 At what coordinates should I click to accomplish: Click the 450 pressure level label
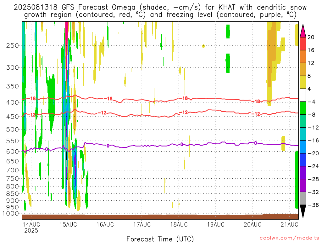pyautogui.click(x=13, y=117)
